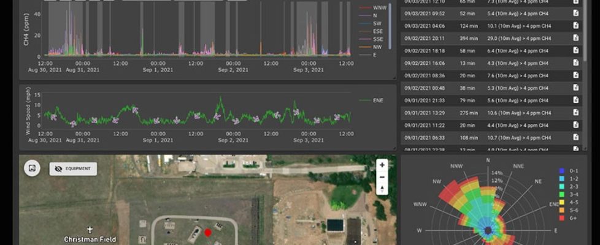This screenshot has width=600, height=245.
Task: Toggle SSE series in CH4 legend
Action: 371,39
